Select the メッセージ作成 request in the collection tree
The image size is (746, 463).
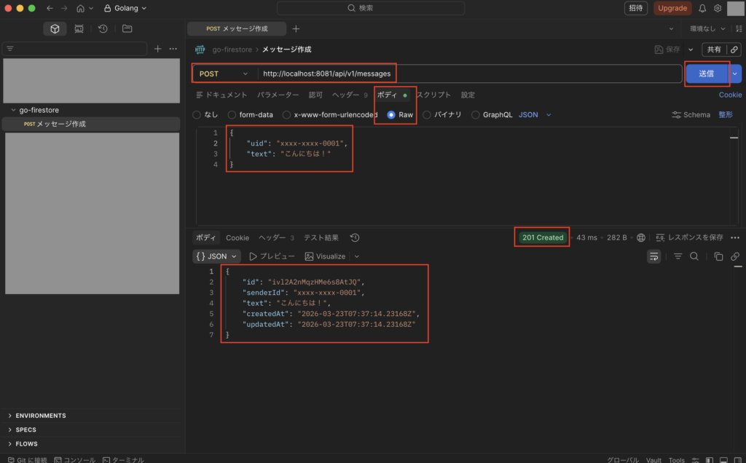pos(61,124)
